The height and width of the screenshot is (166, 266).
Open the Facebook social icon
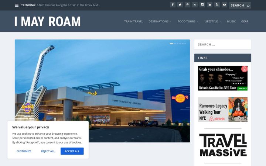pos(173,4)
